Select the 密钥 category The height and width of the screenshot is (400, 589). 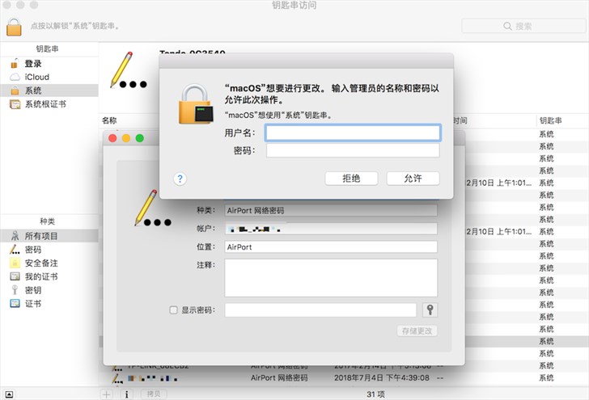pos(33,290)
